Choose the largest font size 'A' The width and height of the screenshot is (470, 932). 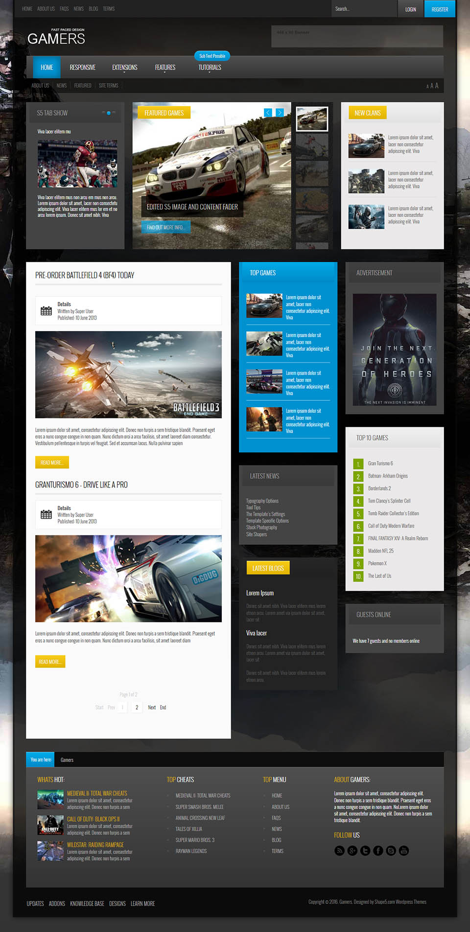pyautogui.click(x=437, y=86)
